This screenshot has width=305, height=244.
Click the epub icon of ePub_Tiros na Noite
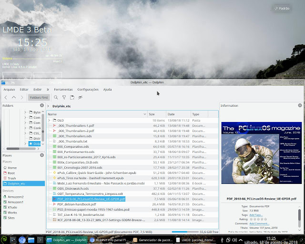[54, 178]
